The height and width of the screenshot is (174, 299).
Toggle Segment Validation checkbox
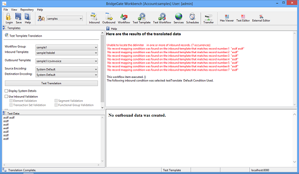tap(56, 101)
